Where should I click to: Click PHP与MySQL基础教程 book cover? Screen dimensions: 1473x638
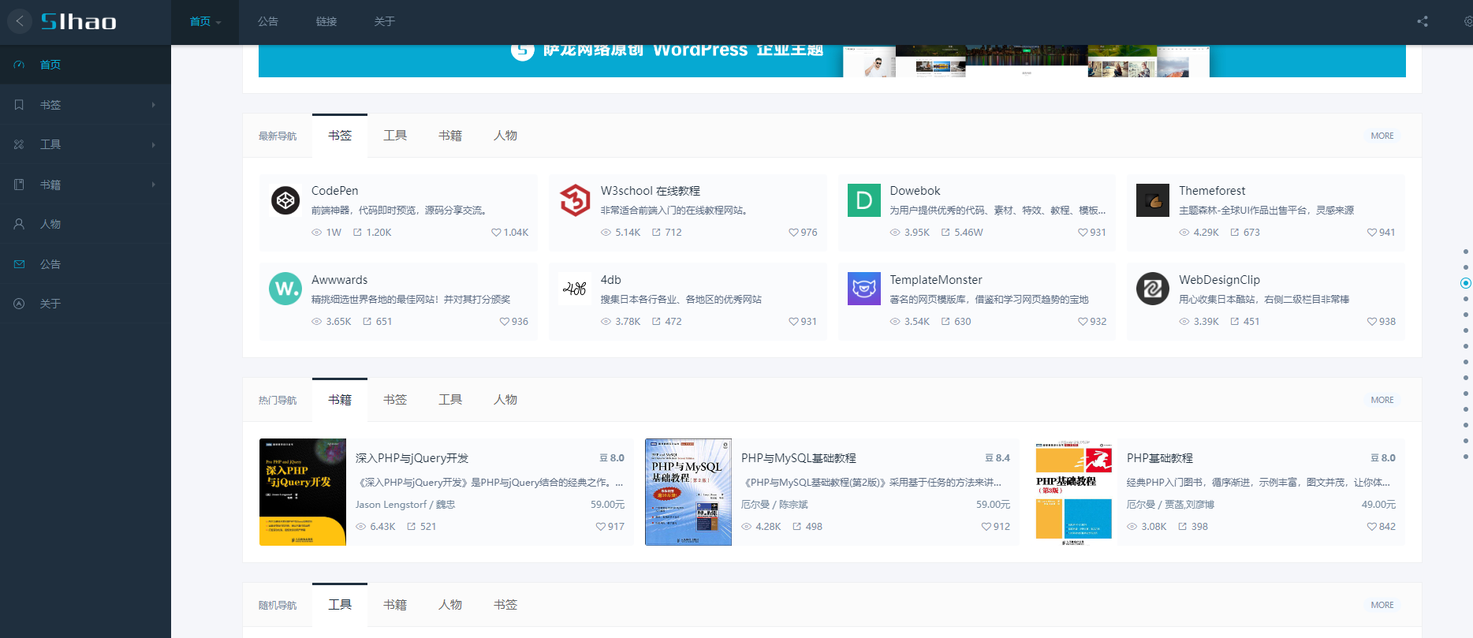688,492
